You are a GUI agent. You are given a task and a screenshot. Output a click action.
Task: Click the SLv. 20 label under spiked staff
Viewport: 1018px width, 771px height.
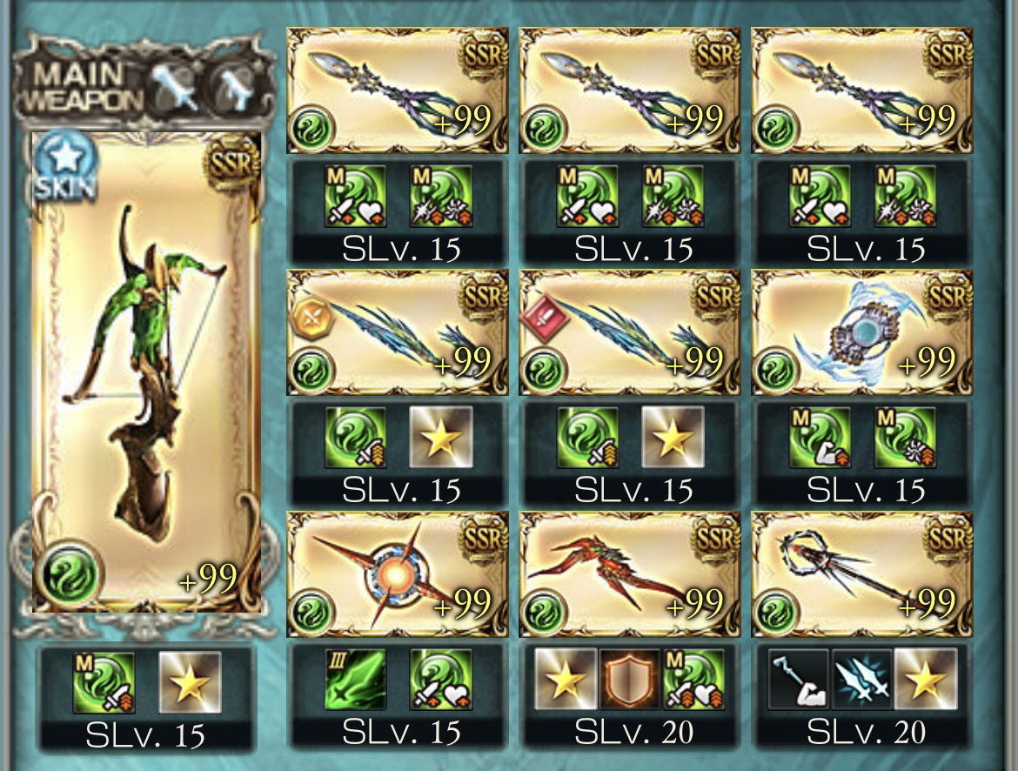(866, 733)
